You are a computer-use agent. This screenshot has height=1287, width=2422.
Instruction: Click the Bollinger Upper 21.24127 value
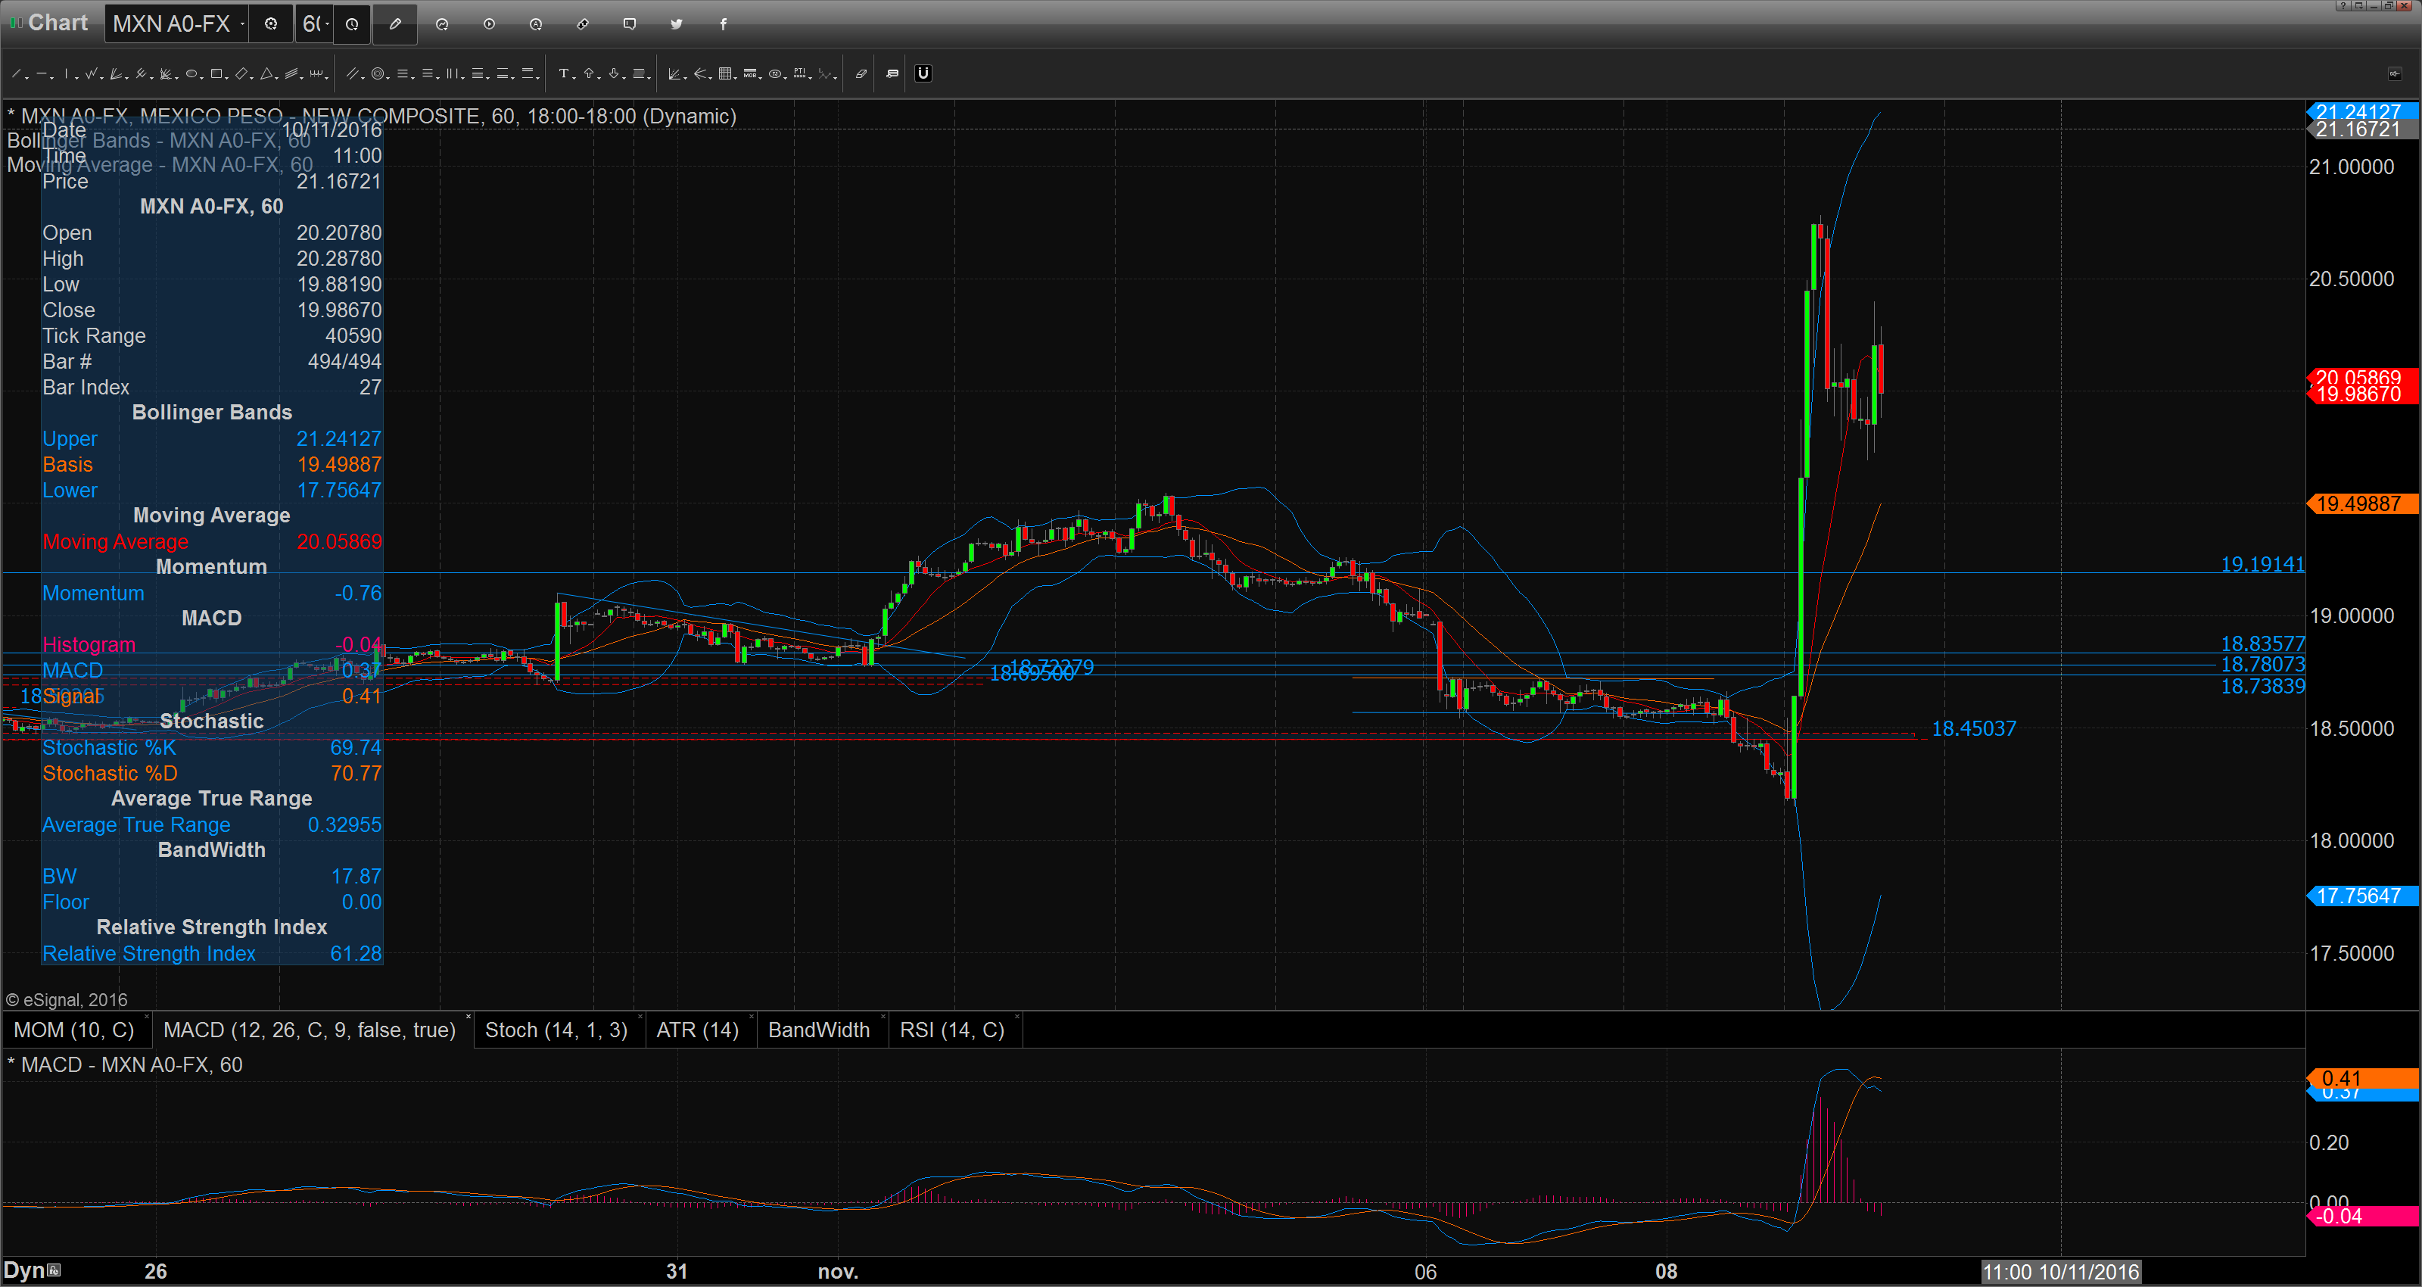point(338,438)
